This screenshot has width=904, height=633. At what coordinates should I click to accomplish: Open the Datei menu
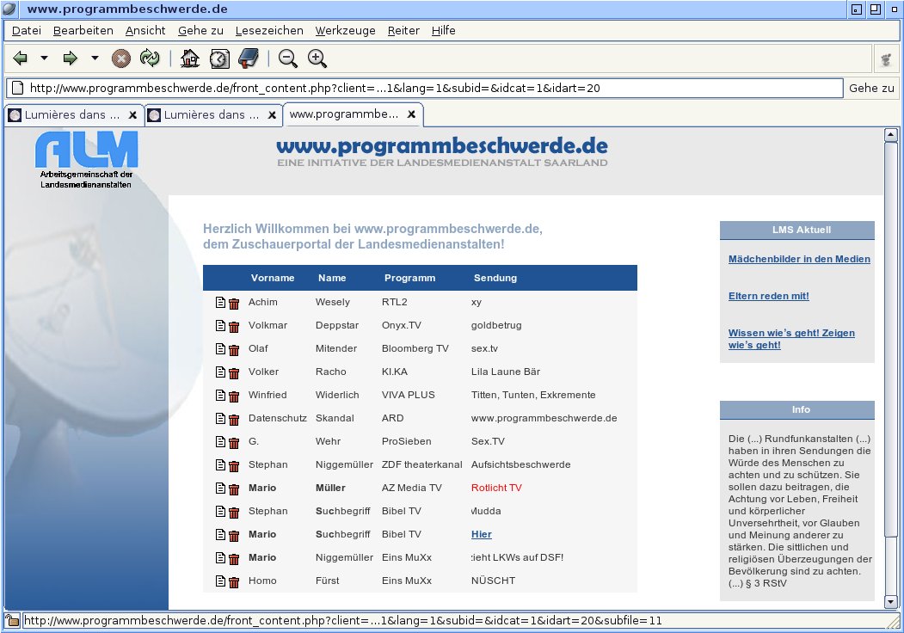[x=27, y=31]
